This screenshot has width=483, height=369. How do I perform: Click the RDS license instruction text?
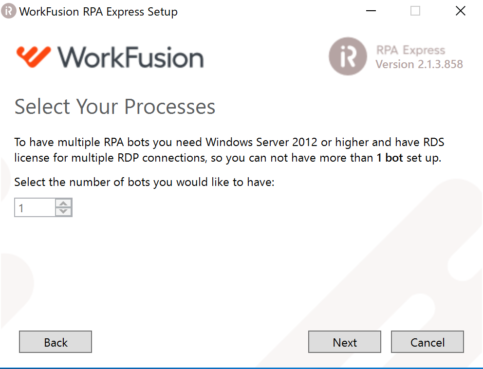[x=229, y=149]
